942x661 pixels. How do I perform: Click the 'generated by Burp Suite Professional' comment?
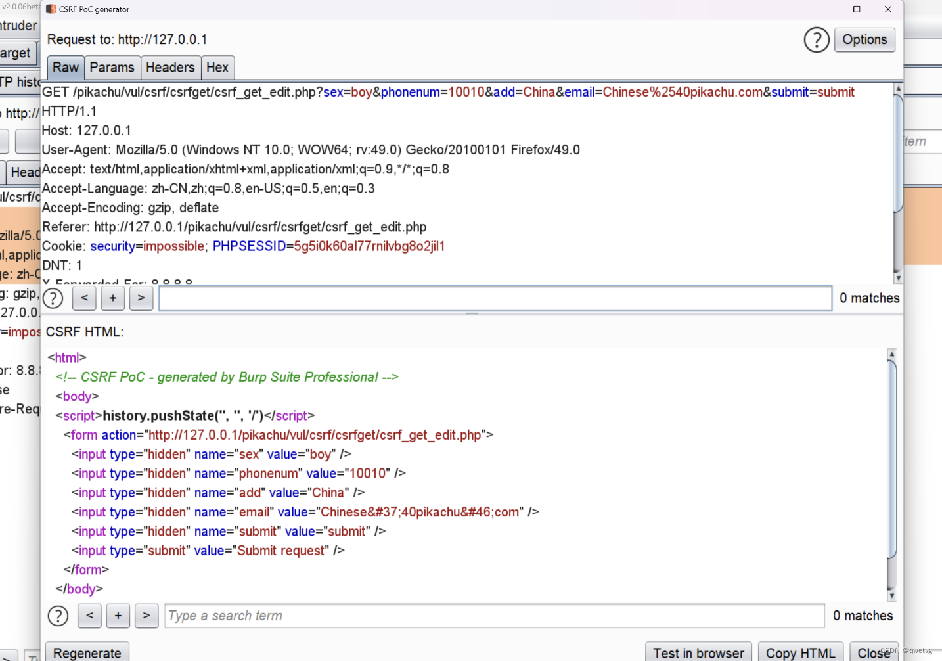[227, 377]
